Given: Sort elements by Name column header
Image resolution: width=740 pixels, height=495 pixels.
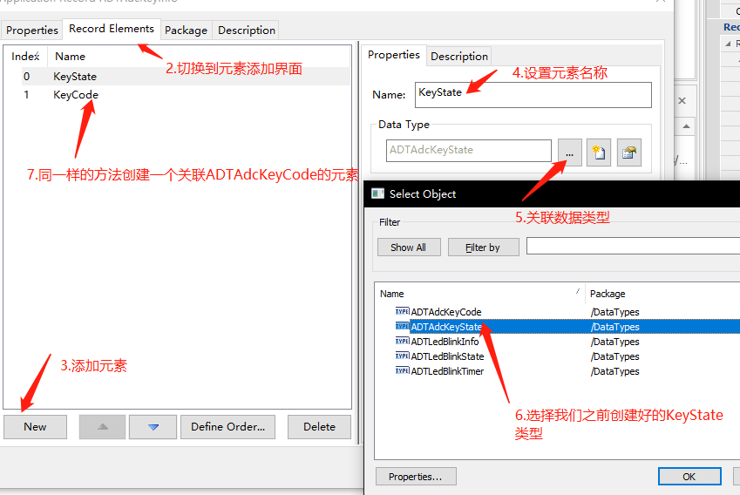Looking at the screenshot, I should pyautogui.click(x=198, y=57).
